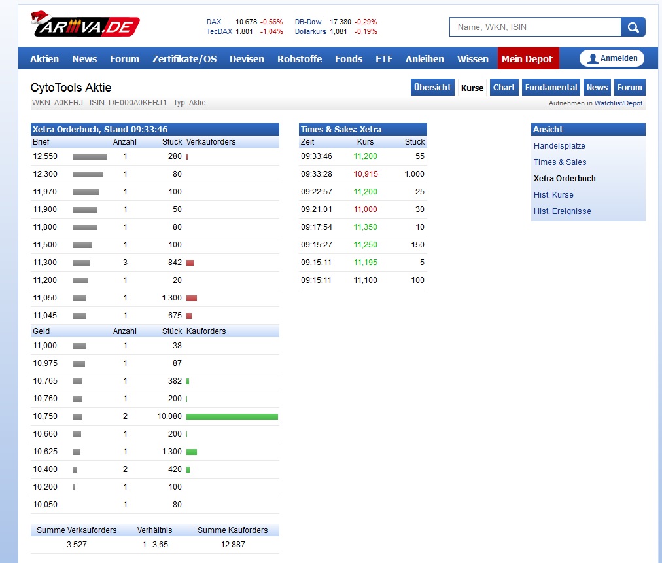
Task: Click the Times & Sales: Xetra header
Action: (362, 130)
